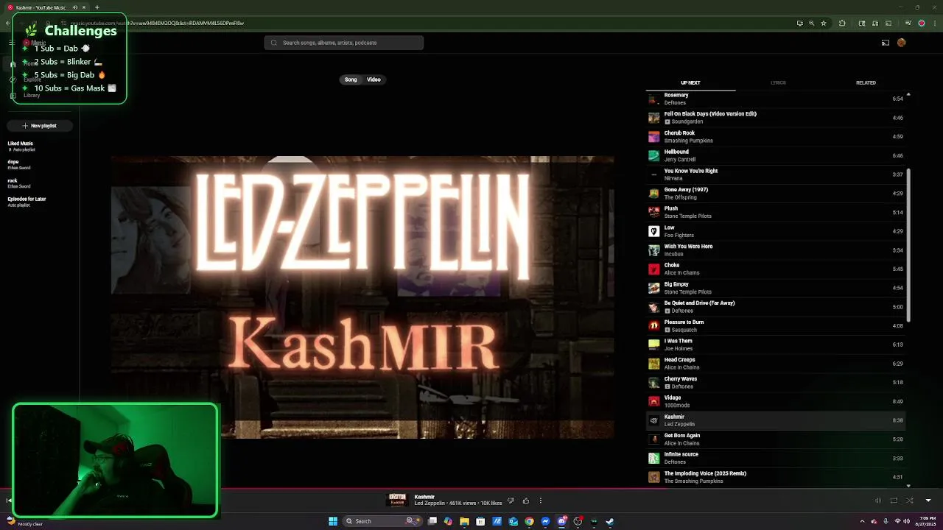
Task: Select Pleasure to Burn by Sasquatch
Action: coord(777,325)
